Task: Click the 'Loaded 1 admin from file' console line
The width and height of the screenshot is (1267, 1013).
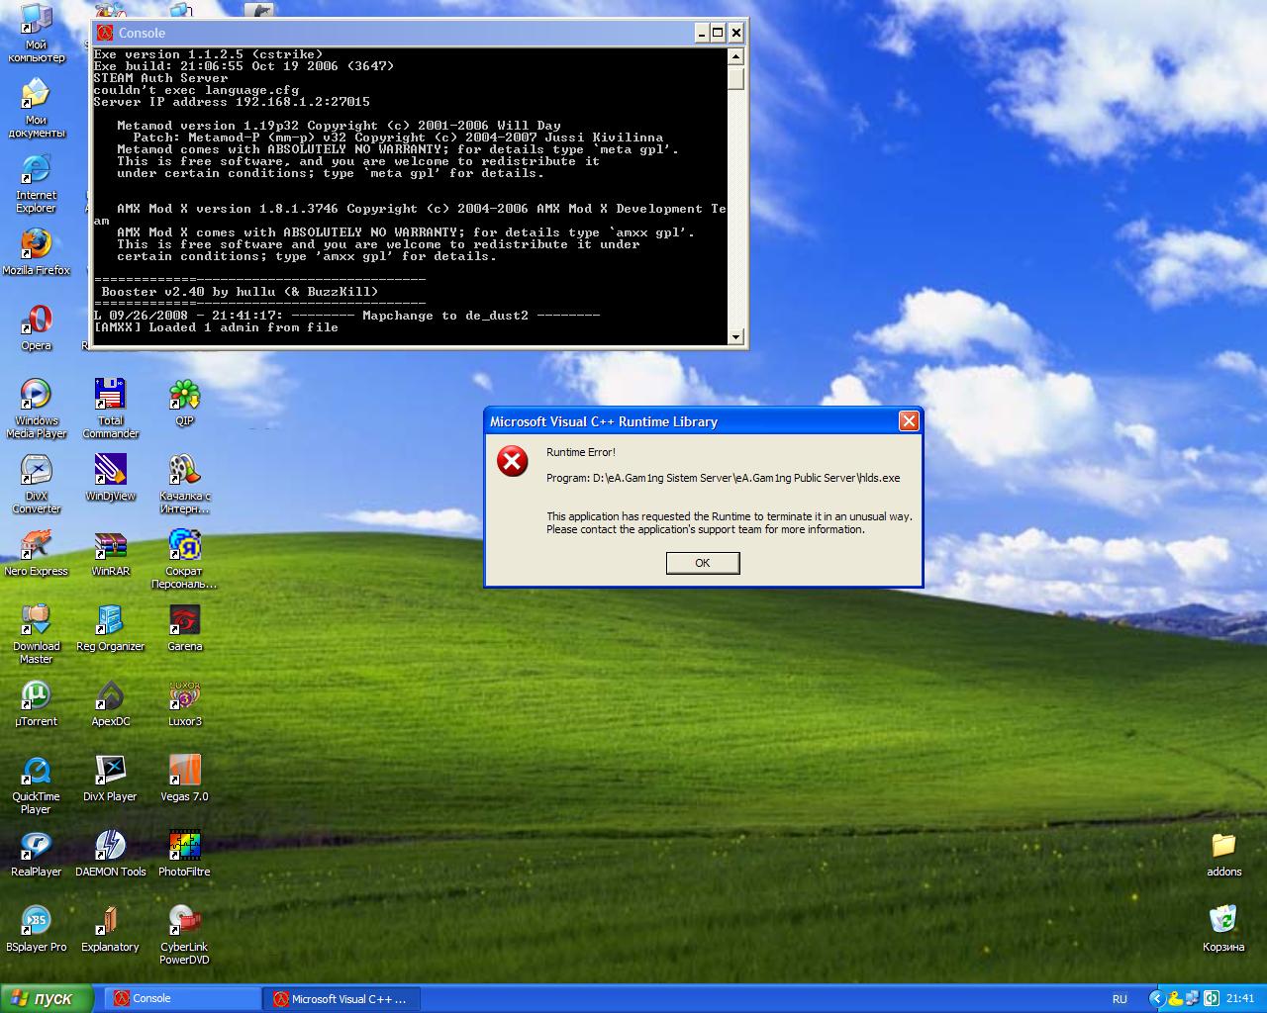Action: [216, 327]
